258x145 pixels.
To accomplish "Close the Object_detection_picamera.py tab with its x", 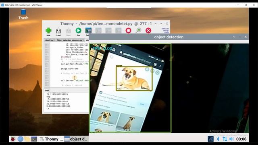I will tap(83, 40).
